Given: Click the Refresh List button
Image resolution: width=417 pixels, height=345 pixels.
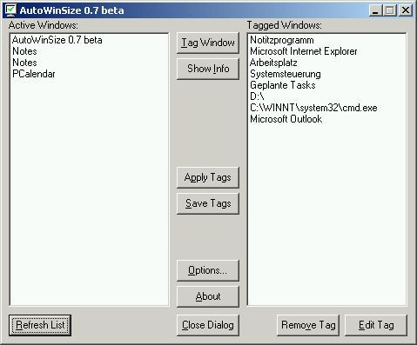Looking at the screenshot, I should coord(40,325).
